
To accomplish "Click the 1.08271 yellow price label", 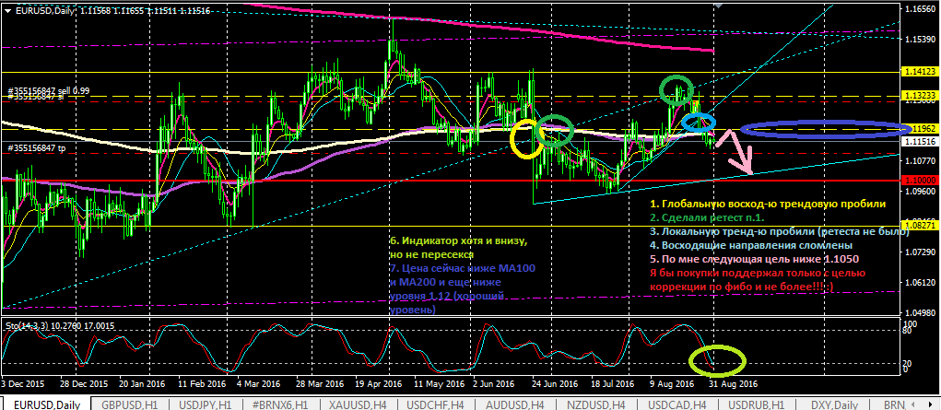I will (x=922, y=227).
